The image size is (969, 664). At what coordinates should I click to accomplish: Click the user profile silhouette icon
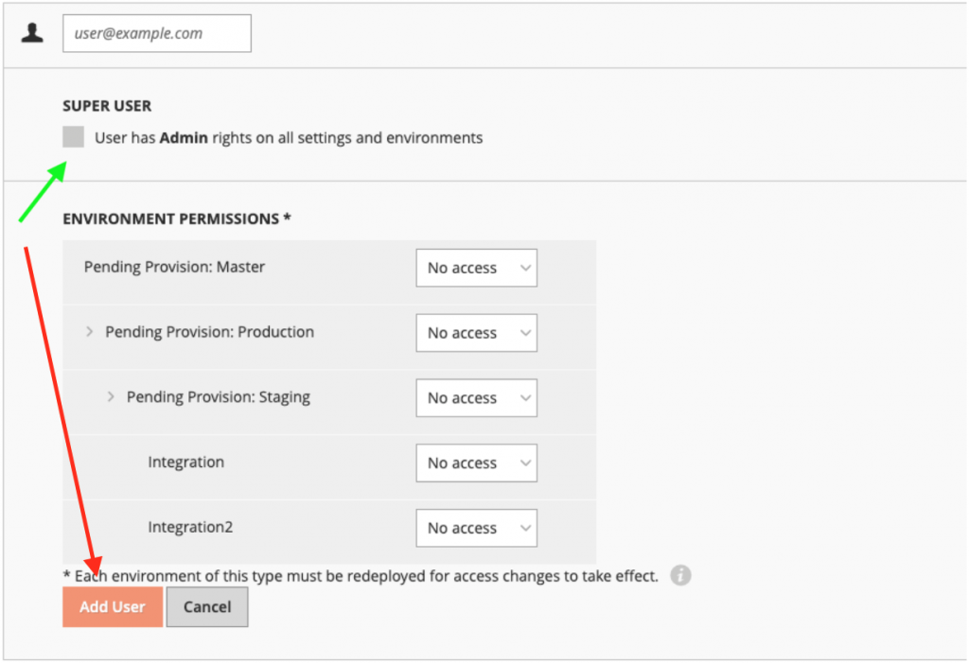[34, 32]
